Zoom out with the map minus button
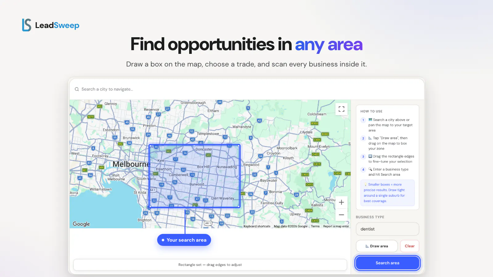This screenshot has width=493, height=277. coord(341,215)
